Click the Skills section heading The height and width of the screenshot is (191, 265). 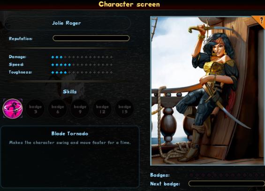(x=70, y=92)
